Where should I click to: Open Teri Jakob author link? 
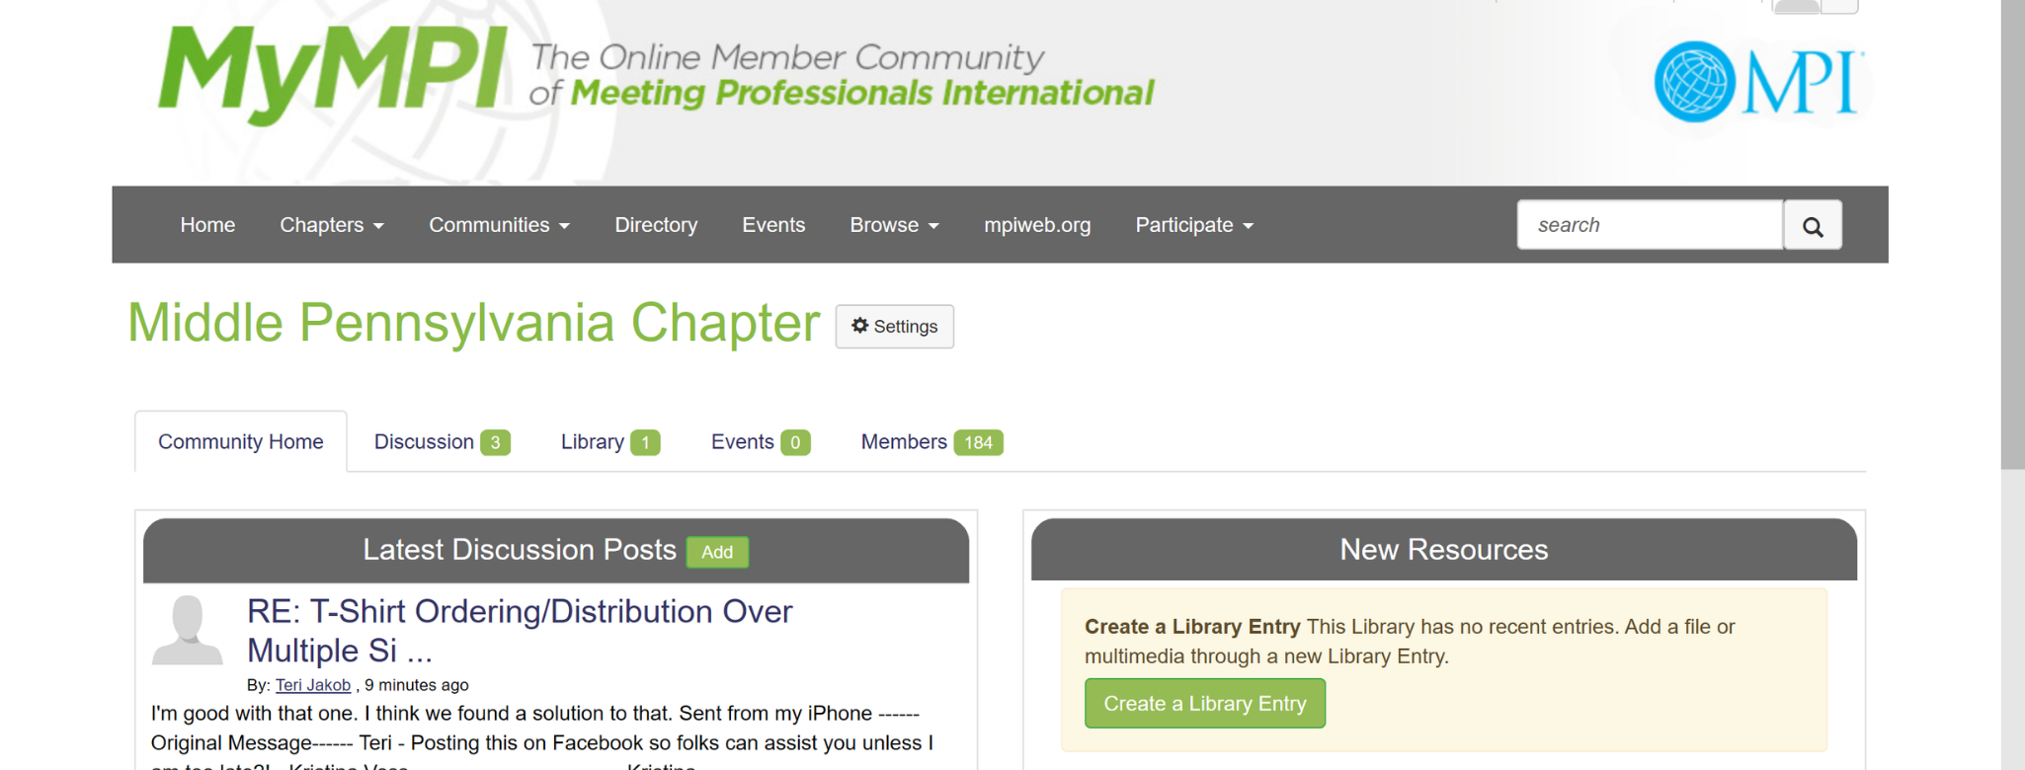(312, 685)
